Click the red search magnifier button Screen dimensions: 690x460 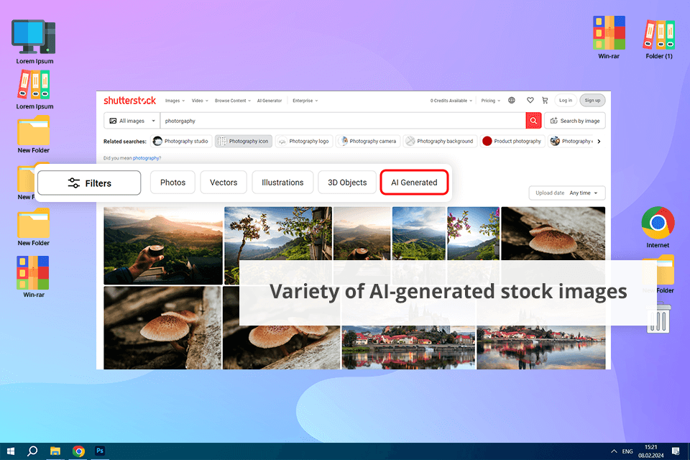(533, 121)
